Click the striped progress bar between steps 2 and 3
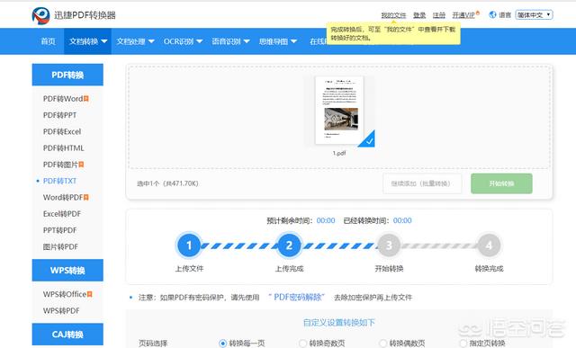Viewport: 576px width, 348px height. pyautogui.click(x=339, y=245)
